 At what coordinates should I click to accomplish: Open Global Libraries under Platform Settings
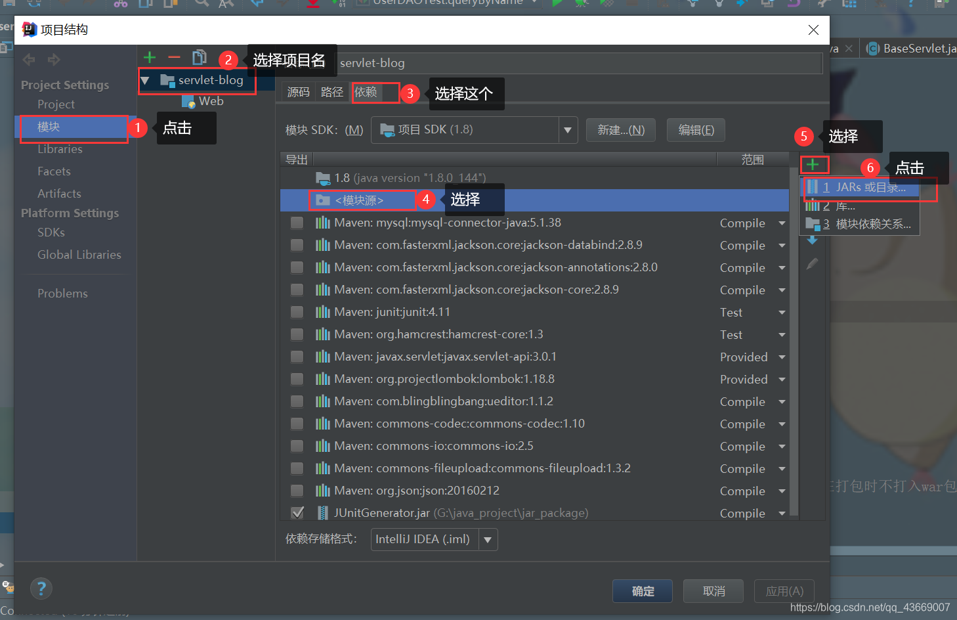[79, 255]
